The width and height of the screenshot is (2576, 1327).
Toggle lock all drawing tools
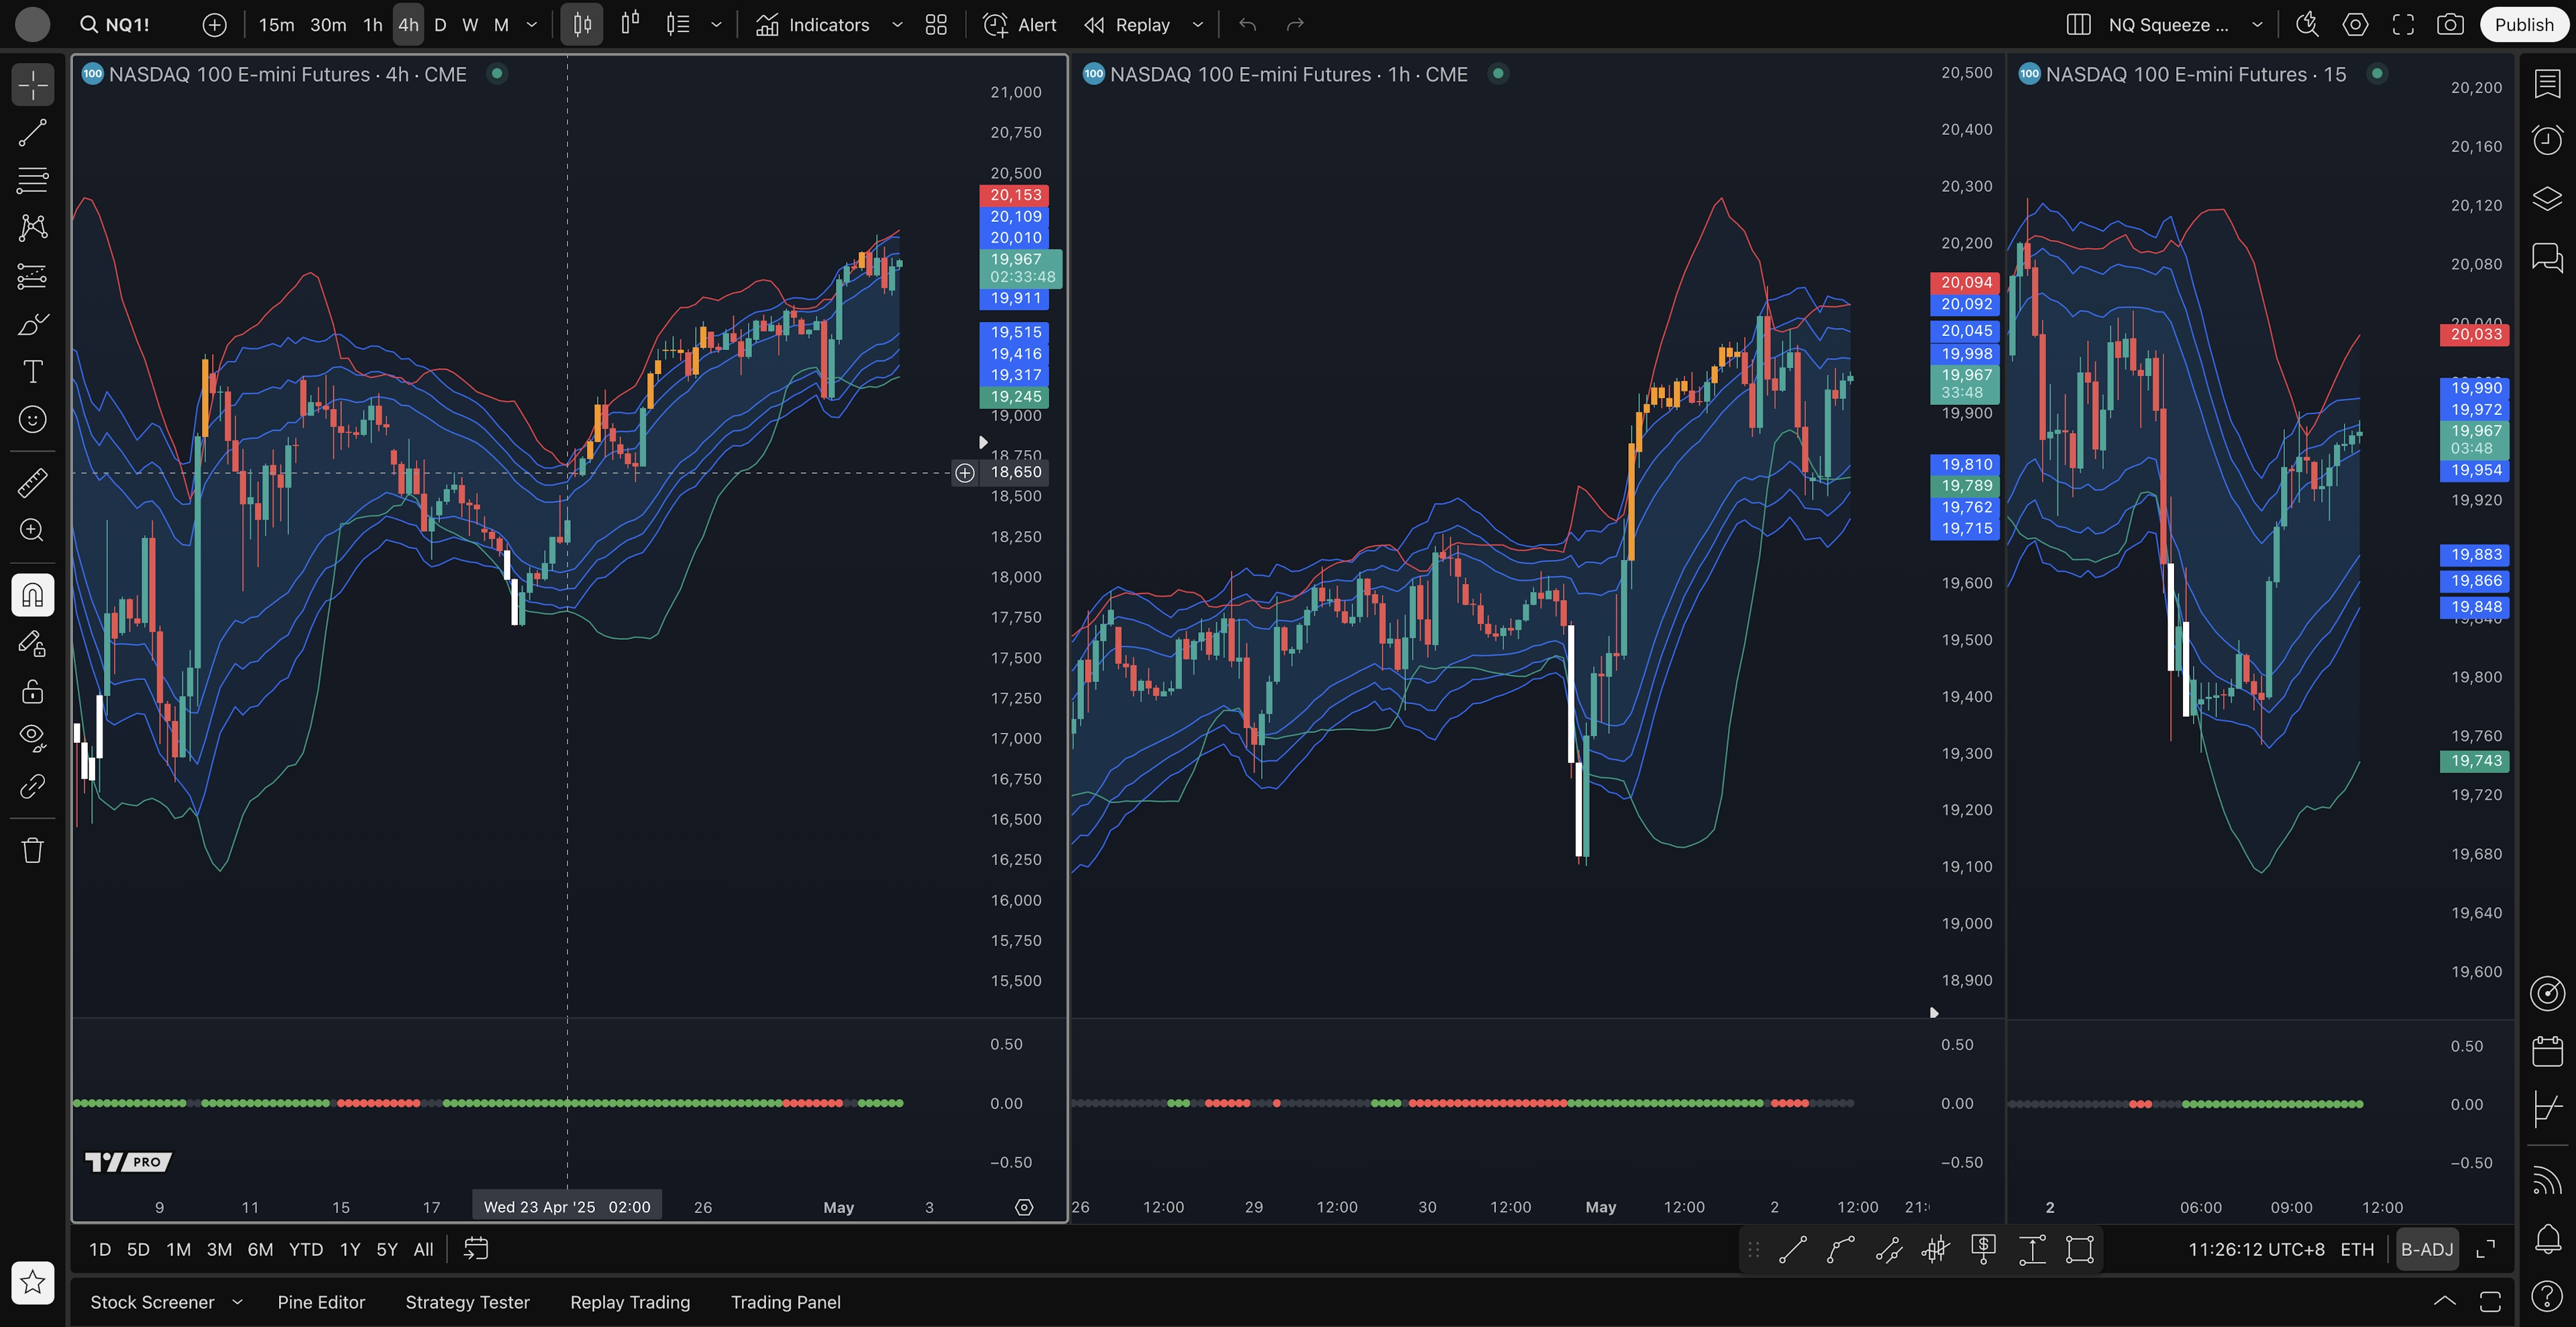tap(32, 691)
